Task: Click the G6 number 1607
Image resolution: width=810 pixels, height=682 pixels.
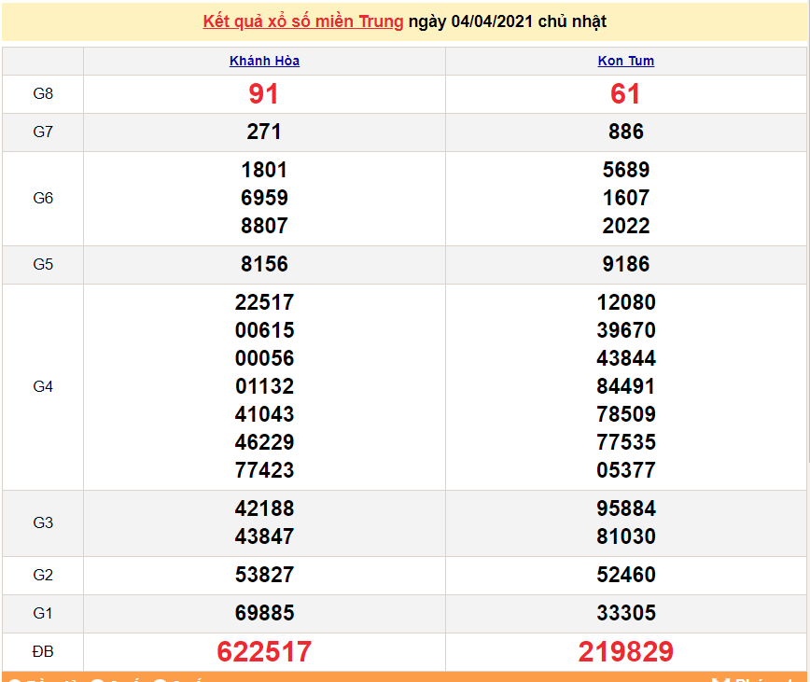Action: (625, 198)
